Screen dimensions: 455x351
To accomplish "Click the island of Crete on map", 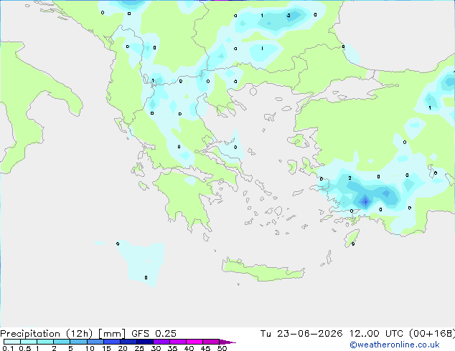I will pyautogui.click(x=263, y=270).
